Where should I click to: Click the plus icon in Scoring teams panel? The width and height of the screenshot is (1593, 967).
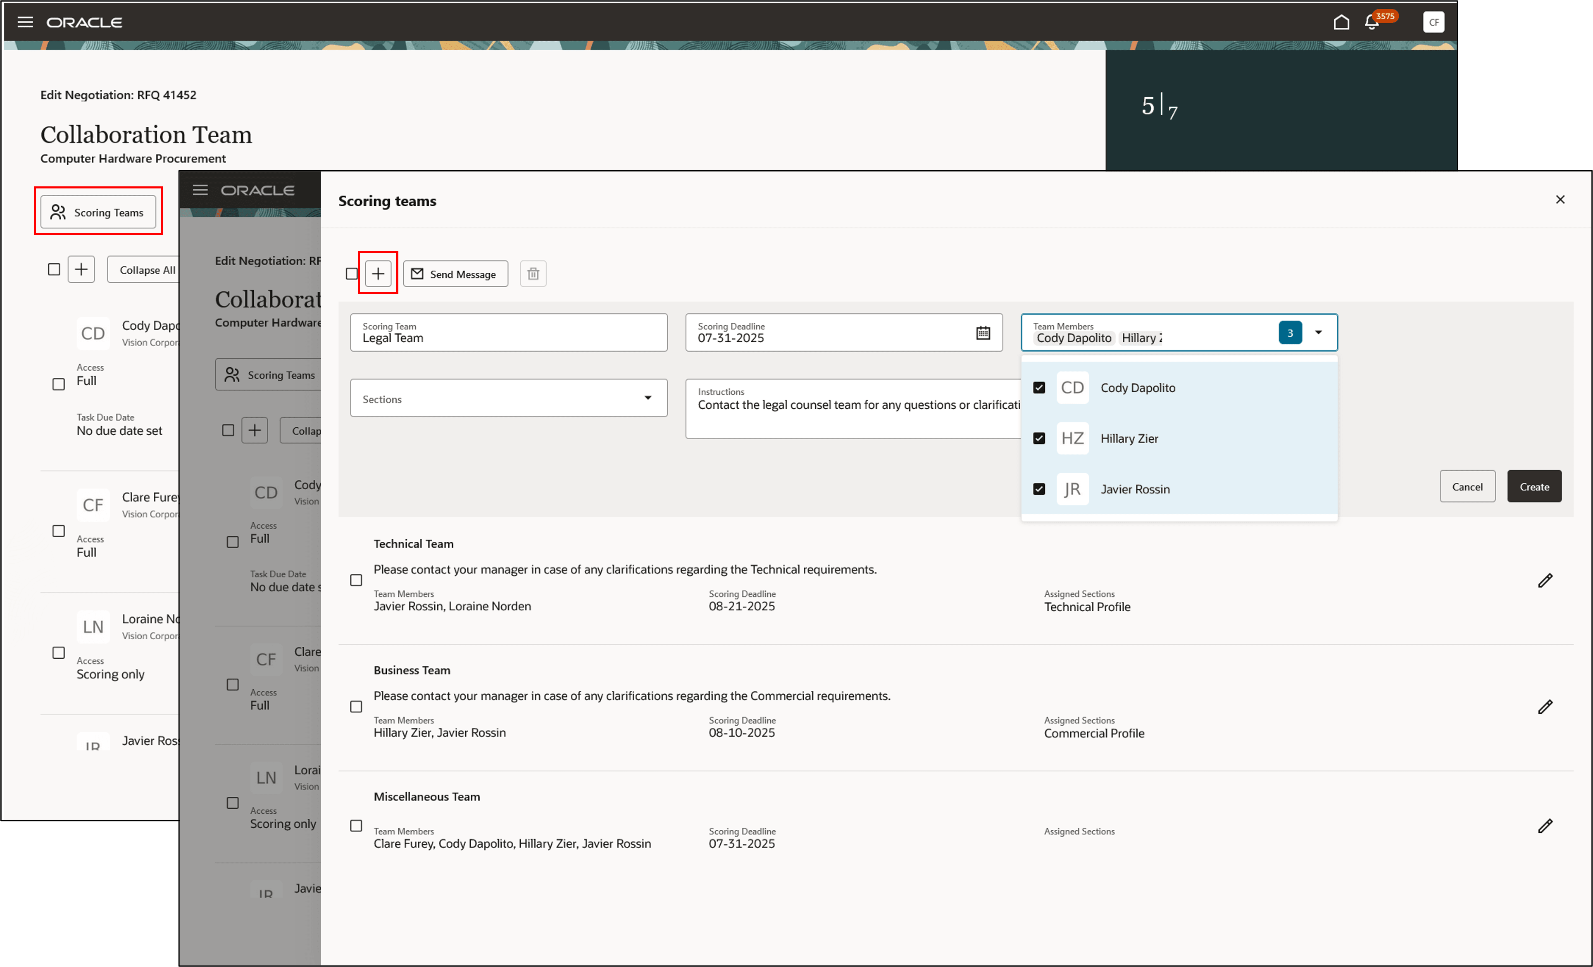coord(378,274)
